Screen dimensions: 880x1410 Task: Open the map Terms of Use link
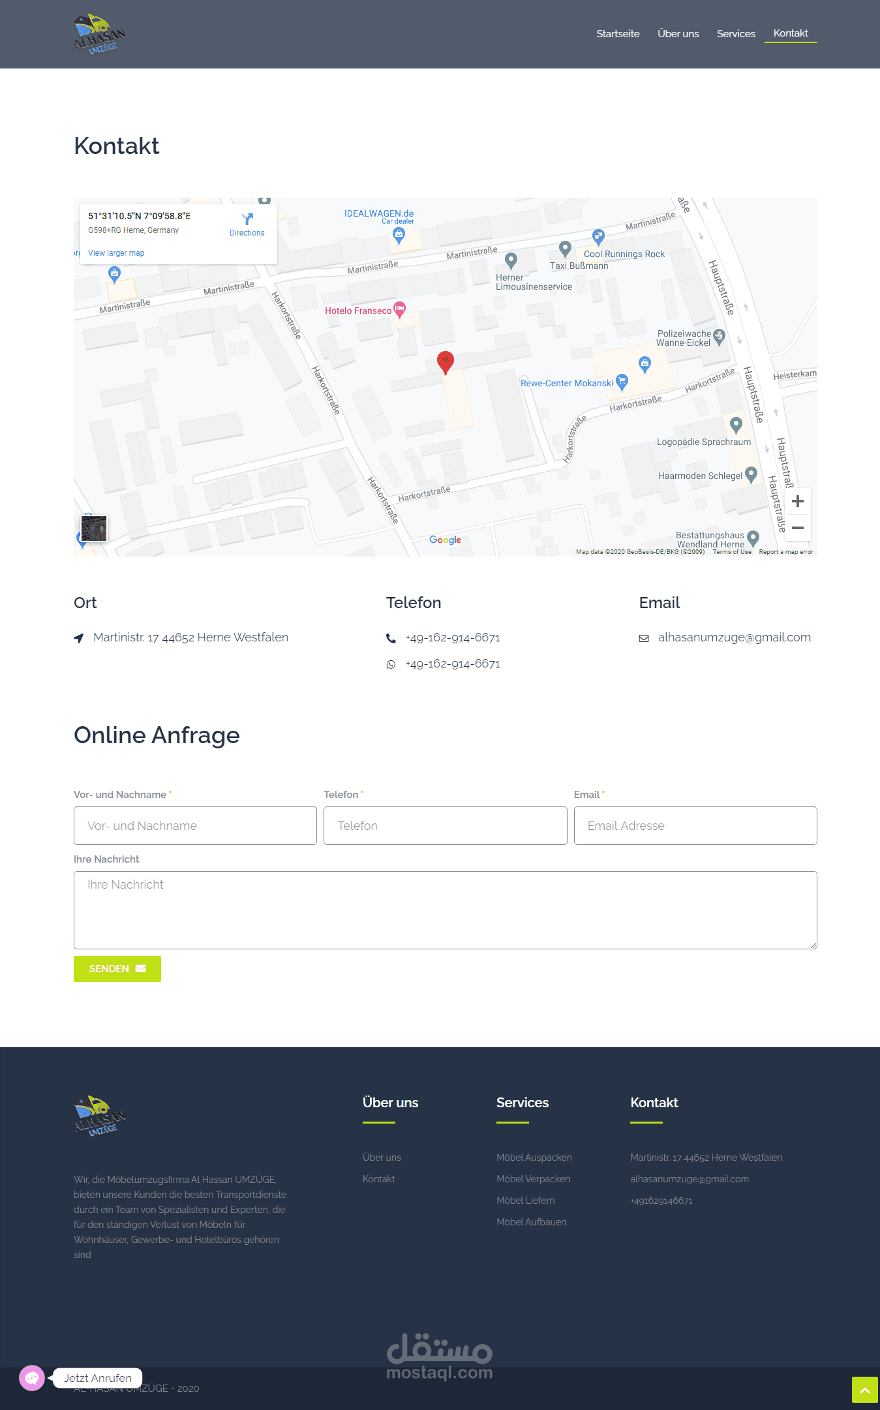click(732, 552)
